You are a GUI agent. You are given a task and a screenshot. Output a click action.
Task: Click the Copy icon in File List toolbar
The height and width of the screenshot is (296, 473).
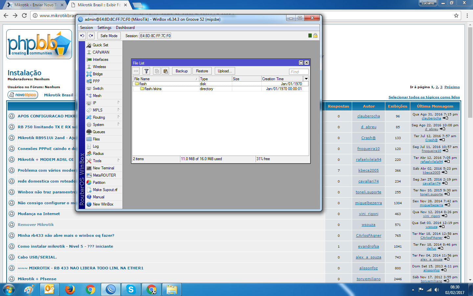coord(157,71)
